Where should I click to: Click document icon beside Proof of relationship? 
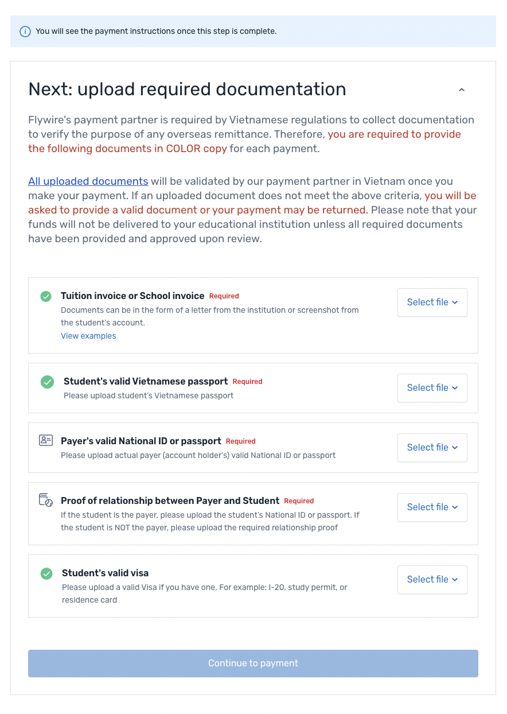pyautogui.click(x=46, y=500)
